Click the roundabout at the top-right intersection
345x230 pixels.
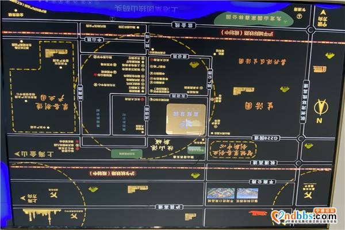pos(310,29)
